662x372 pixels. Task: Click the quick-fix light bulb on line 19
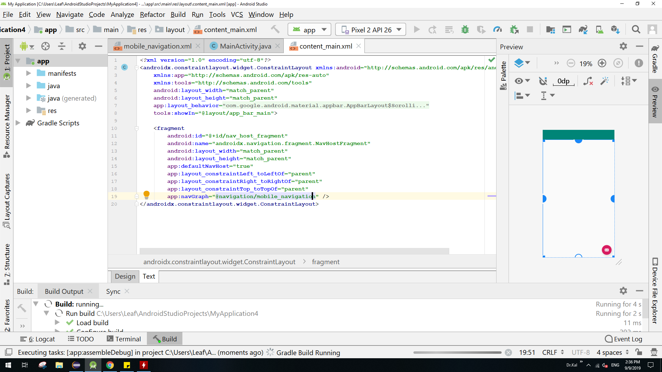147,195
